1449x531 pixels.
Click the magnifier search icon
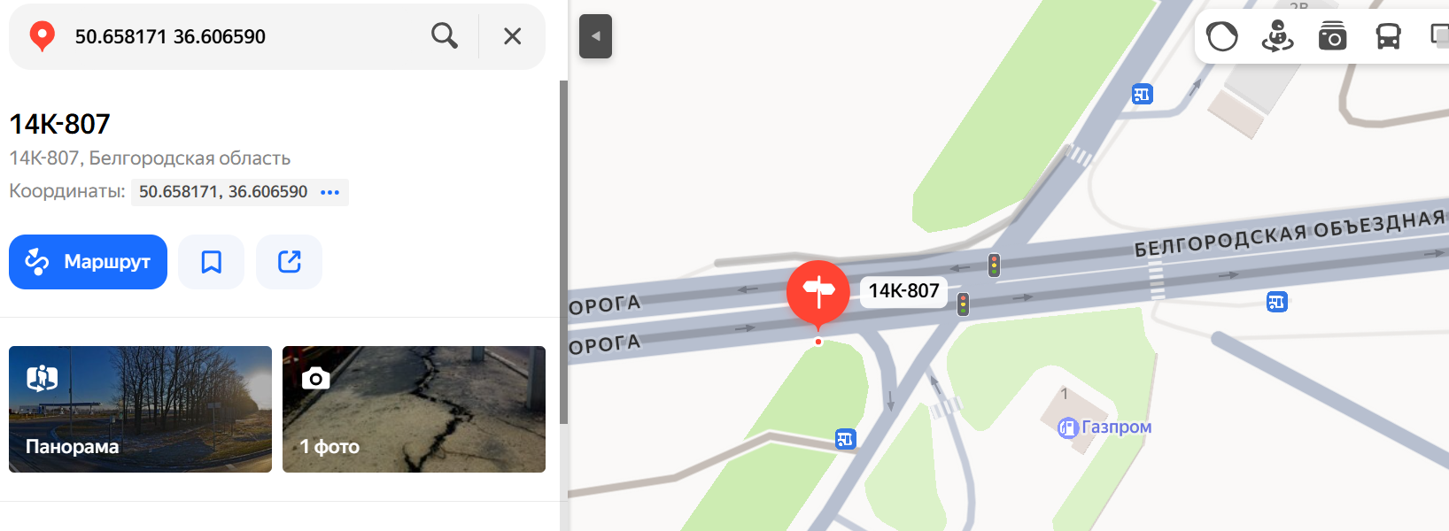coord(445,36)
